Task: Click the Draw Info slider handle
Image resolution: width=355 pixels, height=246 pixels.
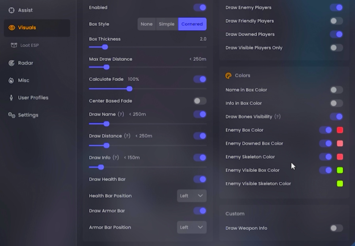Action: 101,167
